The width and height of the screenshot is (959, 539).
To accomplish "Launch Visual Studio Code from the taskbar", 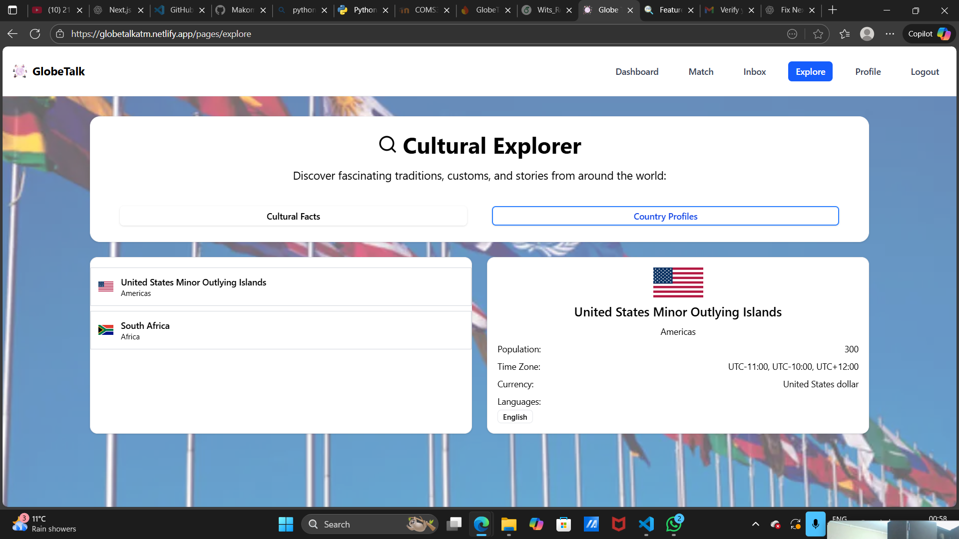I will pyautogui.click(x=646, y=525).
